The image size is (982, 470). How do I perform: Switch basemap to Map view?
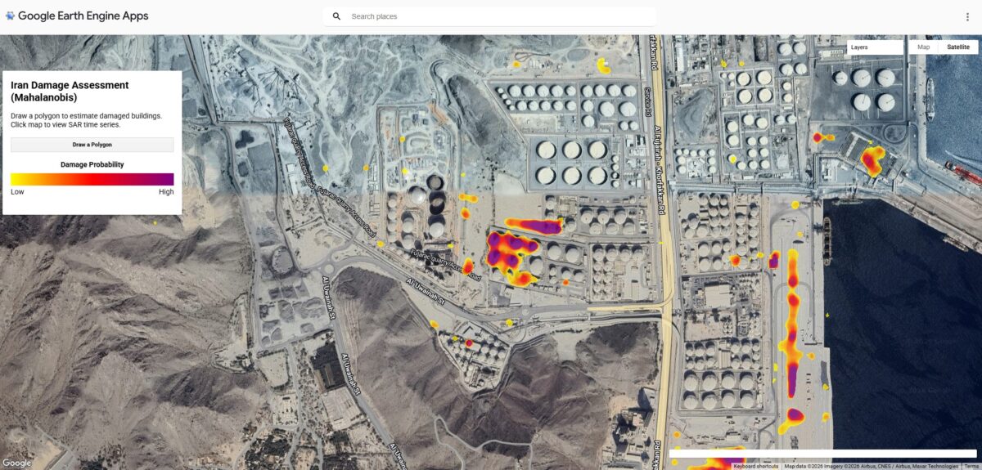click(x=923, y=47)
